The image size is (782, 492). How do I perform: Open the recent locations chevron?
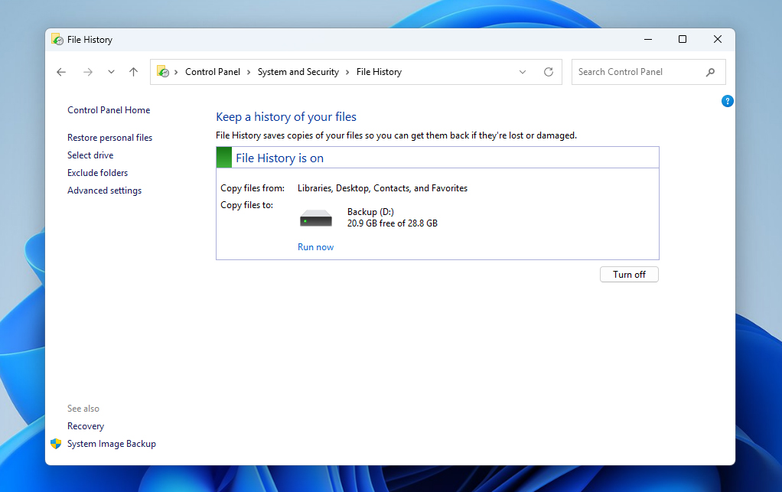point(110,71)
